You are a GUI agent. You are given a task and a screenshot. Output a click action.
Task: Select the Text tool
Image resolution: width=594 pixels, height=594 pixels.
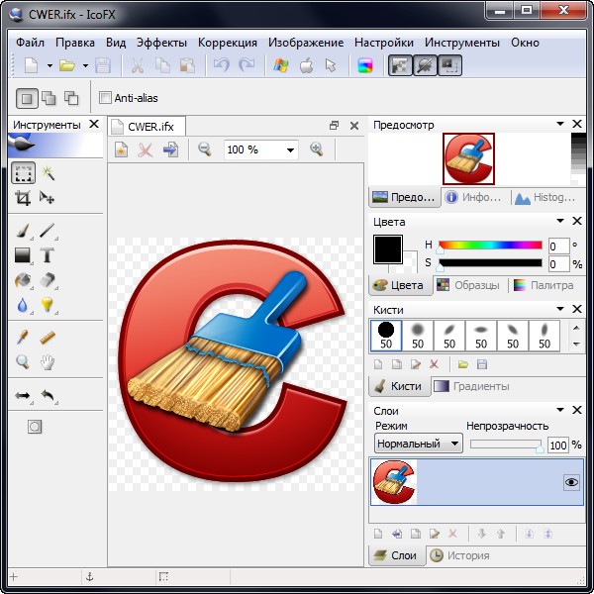pyautogui.click(x=48, y=255)
